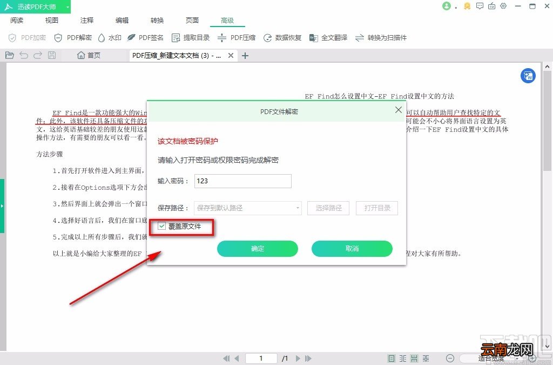Expand the left green sidebar handle
The width and height of the screenshot is (553, 365).
click(x=2, y=206)
